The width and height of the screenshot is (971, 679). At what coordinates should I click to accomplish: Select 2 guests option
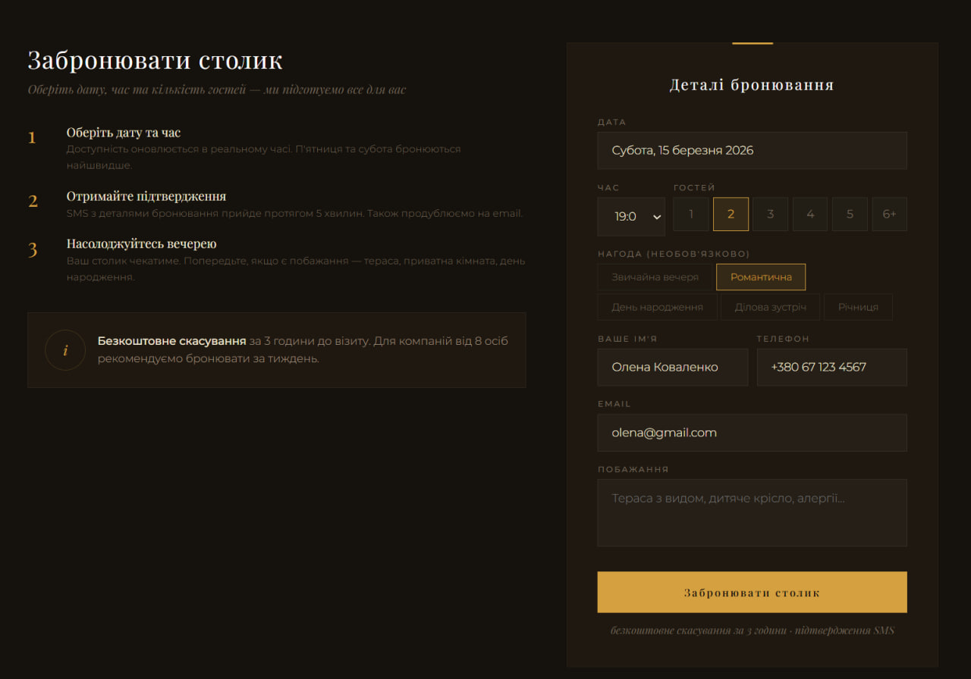pyautogui.click(x=731, y=214)
